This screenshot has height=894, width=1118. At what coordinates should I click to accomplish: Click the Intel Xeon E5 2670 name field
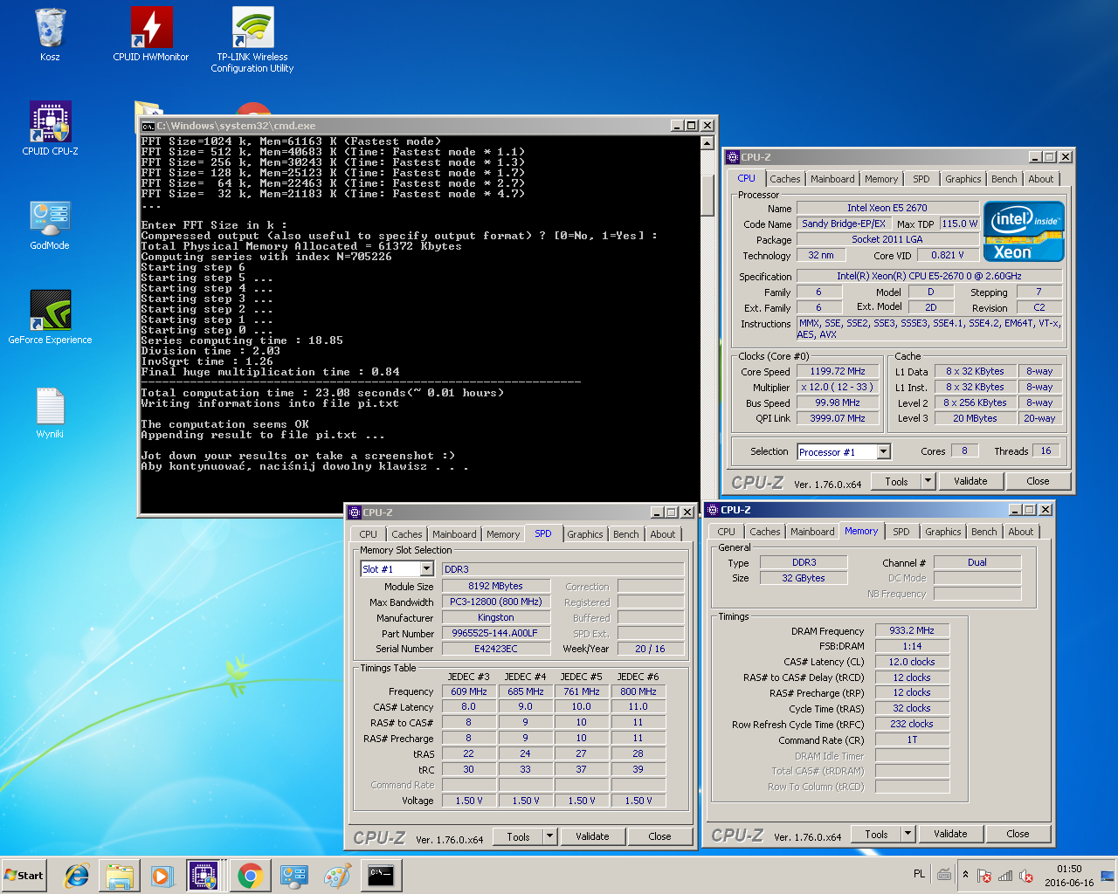tap(887, 208)
